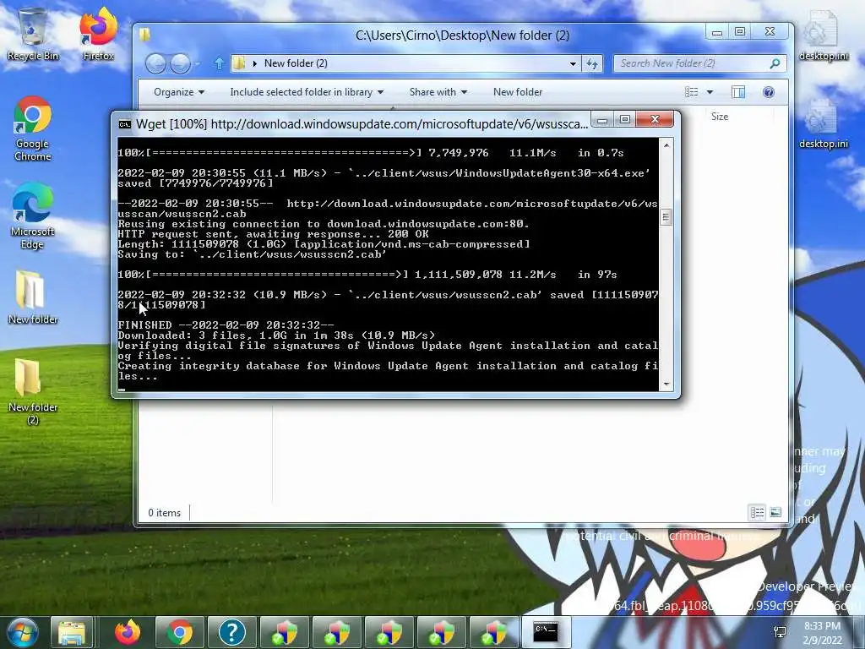Click the 'New folder' toolbar button
The height and width of the screenshot is (649, 865).
(518, 92)
